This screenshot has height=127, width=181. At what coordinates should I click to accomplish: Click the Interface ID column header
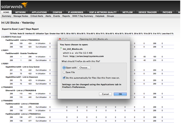[30, 34]
